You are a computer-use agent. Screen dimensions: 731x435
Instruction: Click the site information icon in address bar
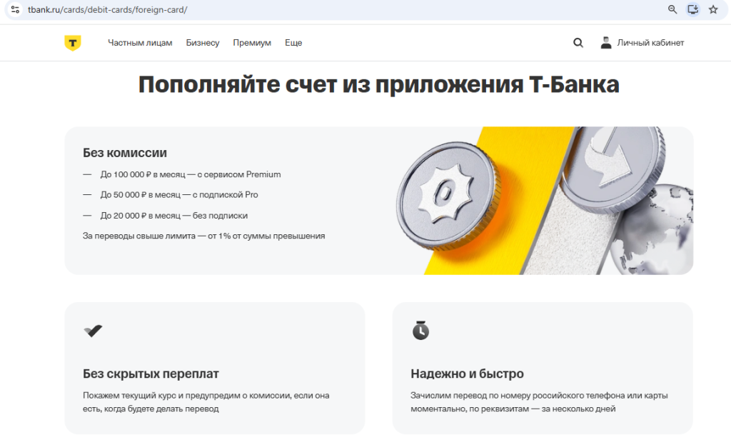click(x=15, y=9)
